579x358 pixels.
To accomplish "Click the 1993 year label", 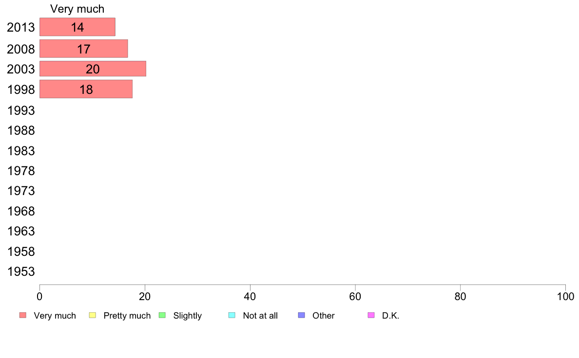I will tap(21, 110).
